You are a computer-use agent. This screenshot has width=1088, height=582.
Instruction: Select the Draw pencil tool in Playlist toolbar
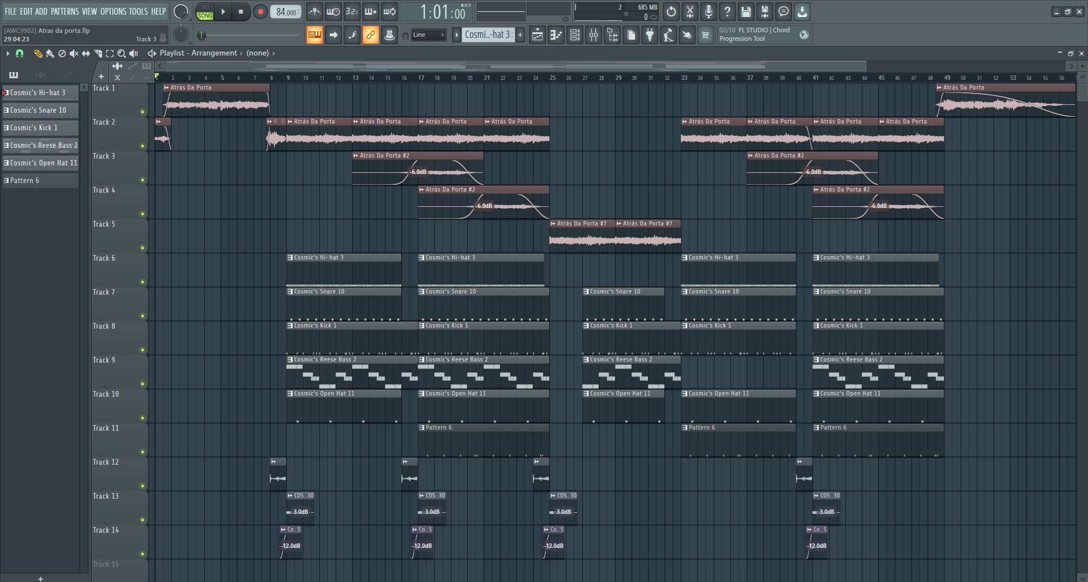point(38,53)
